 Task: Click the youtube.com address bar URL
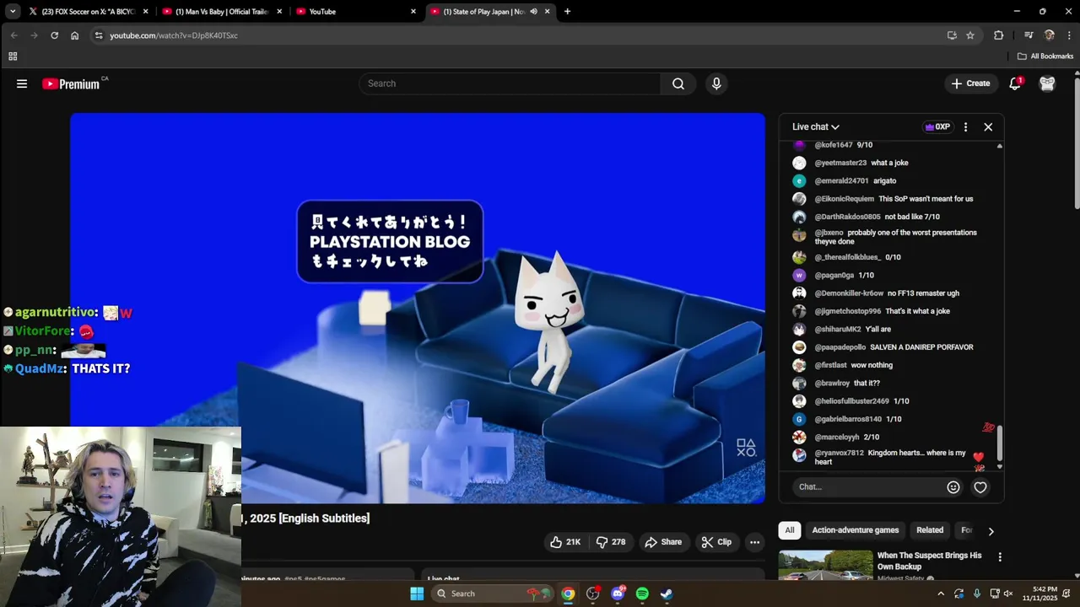click(x=174, y=35)
